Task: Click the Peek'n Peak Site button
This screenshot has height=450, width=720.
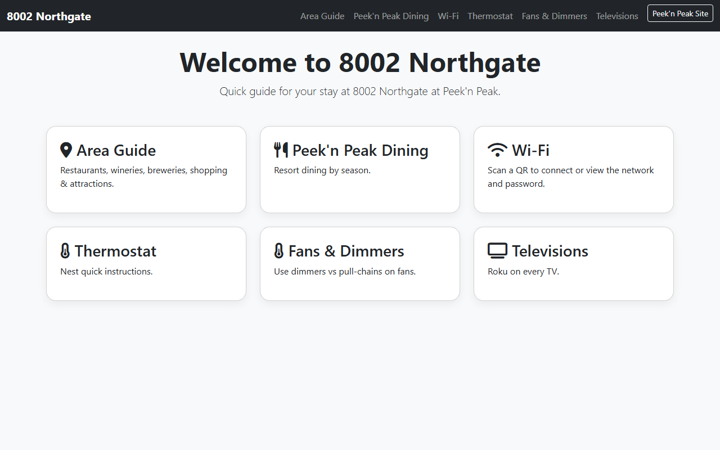Action: tap(680, 13)
